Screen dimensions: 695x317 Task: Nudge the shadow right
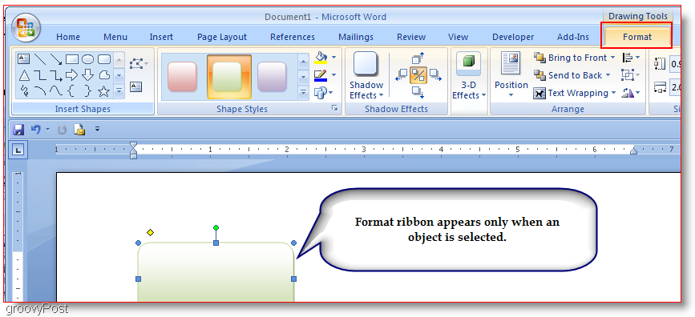pyautogui.click(x=435, y=74)
